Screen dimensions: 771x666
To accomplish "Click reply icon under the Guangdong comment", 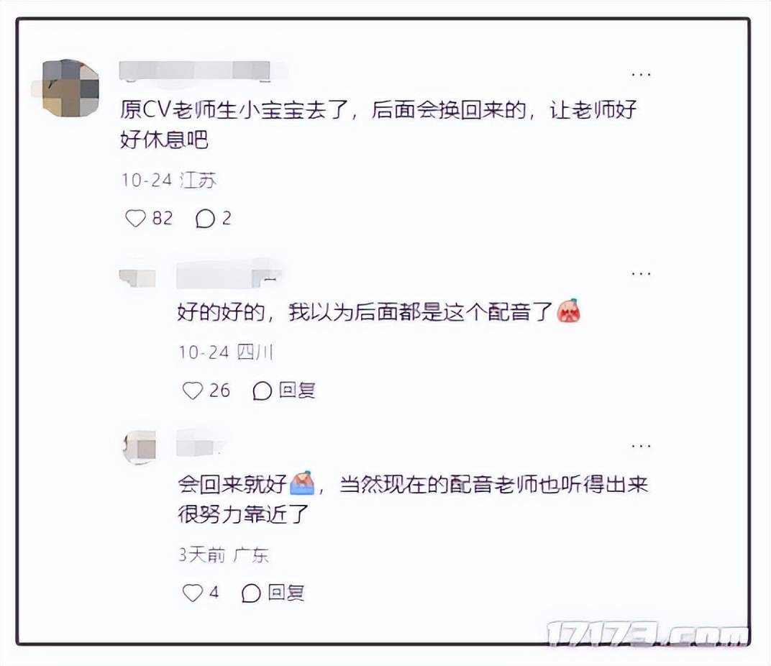I will tap(251, 593).
